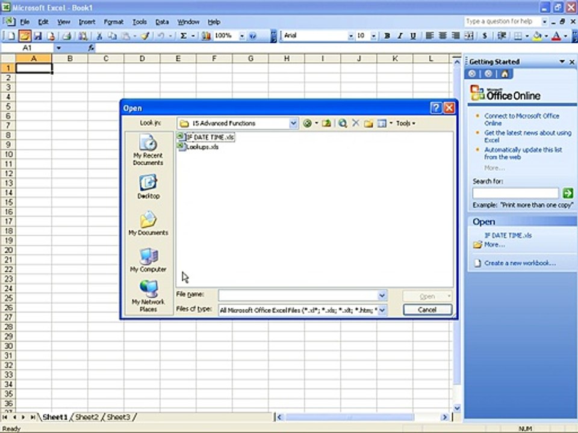This screenshot has height=433, width=578.
Task: Click the Search for text box
Action: pos(515,193)
